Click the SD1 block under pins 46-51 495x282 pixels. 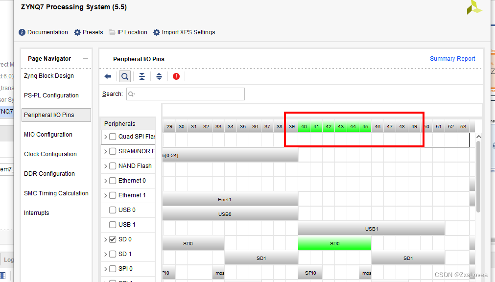[408, 258]
